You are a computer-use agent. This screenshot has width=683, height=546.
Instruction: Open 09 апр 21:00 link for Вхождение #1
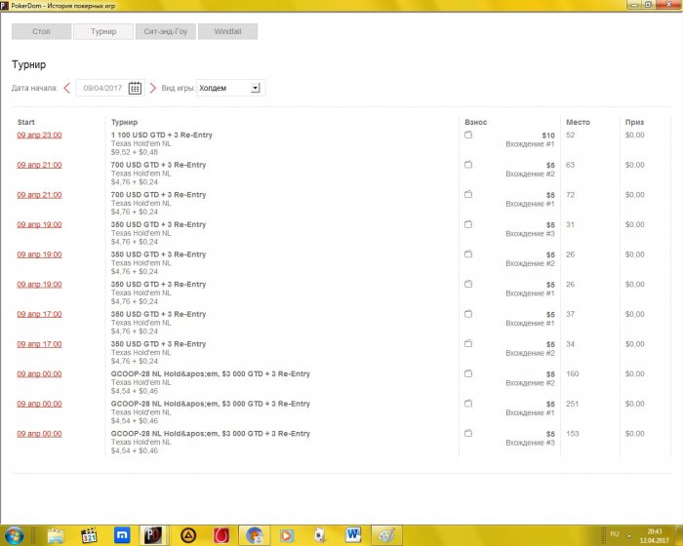tap(39, 195)
